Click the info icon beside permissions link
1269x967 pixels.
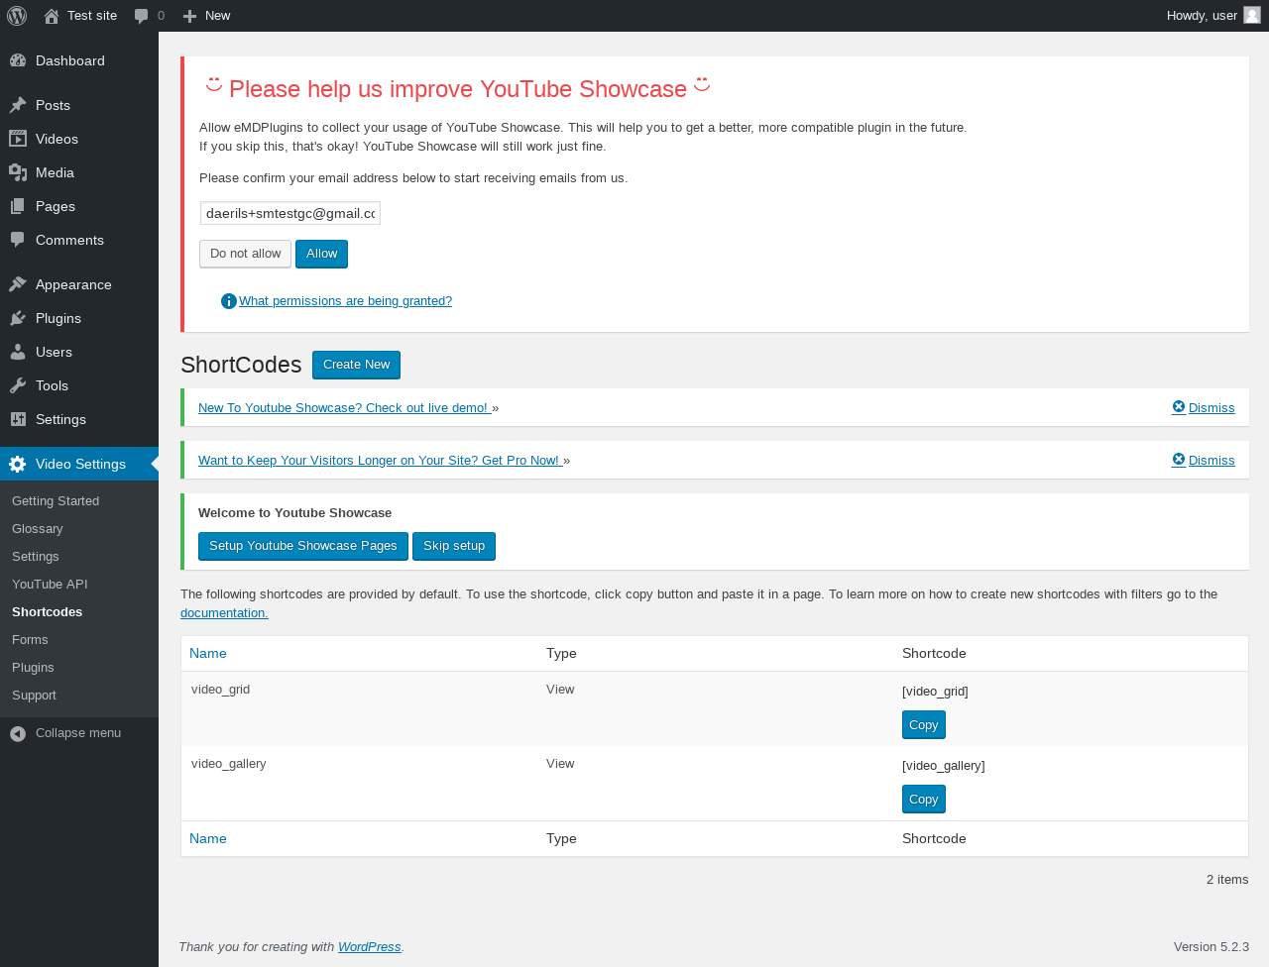(229, 301)
